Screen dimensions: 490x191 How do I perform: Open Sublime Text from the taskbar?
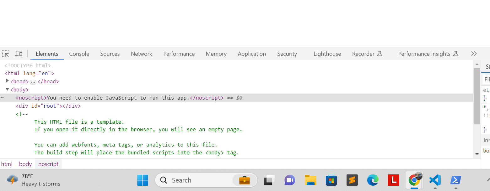click(x=352, y=180)
